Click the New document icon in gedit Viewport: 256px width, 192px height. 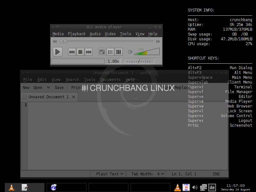[26, 87]
